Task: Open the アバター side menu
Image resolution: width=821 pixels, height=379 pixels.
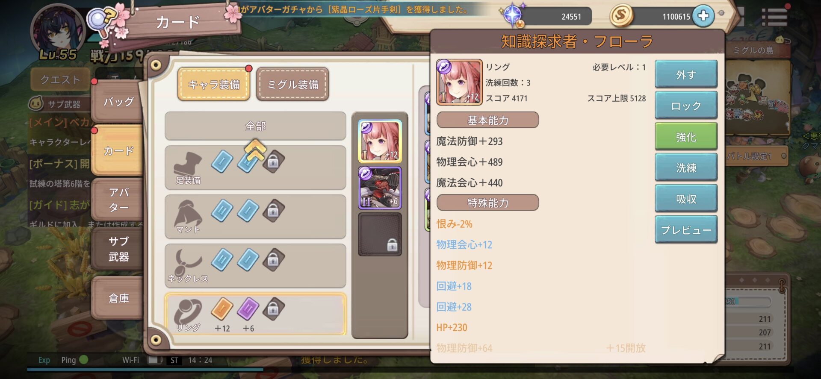Action: click(x=118, y=200)
